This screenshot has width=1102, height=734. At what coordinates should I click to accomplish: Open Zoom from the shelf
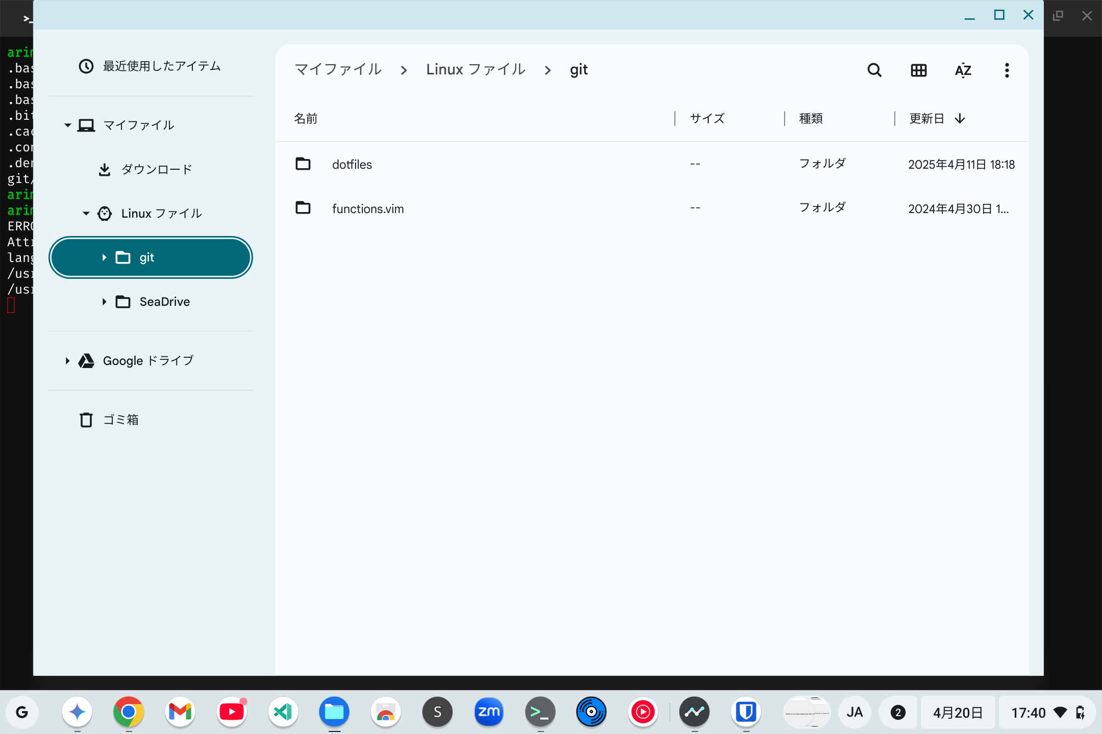pyautogui.click(x=489, y=712)
